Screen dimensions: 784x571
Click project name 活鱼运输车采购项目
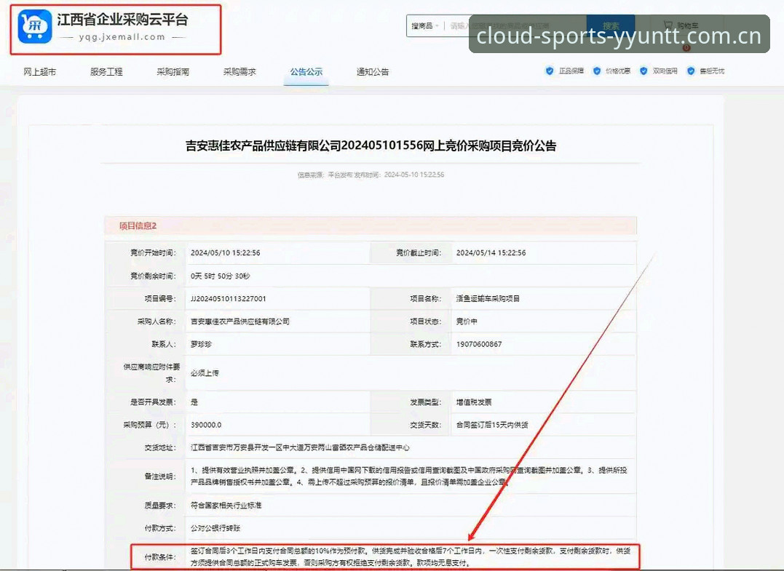488,299
